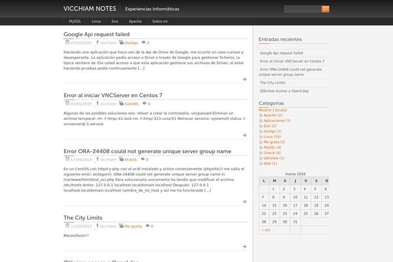Click day 31 in the marzo 2016 calendar
Screen dimensions: 393x262
click(295, 222)
